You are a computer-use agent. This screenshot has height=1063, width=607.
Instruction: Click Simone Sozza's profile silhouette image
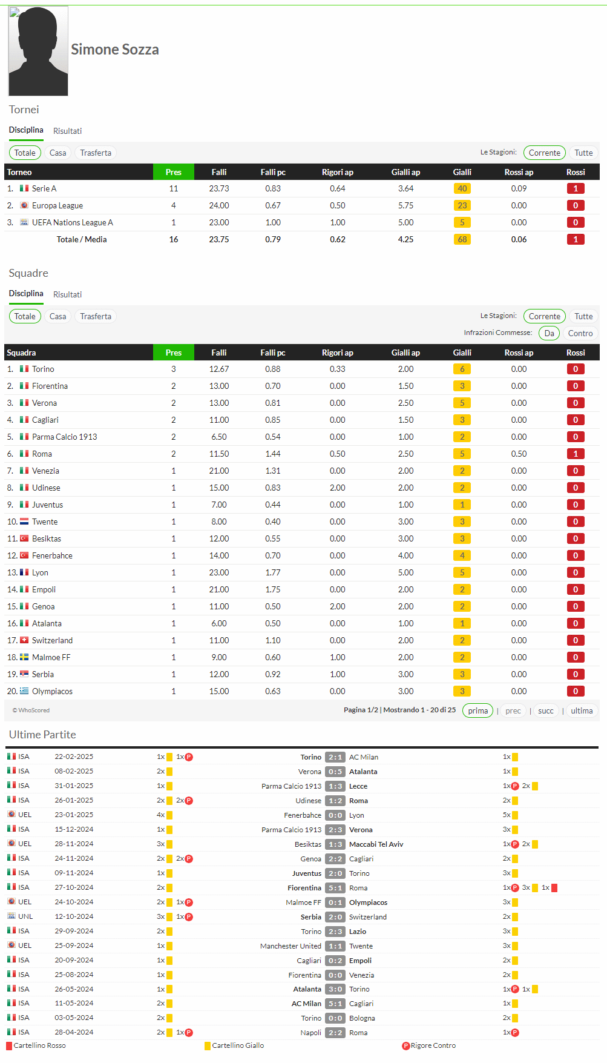(38, 51)
